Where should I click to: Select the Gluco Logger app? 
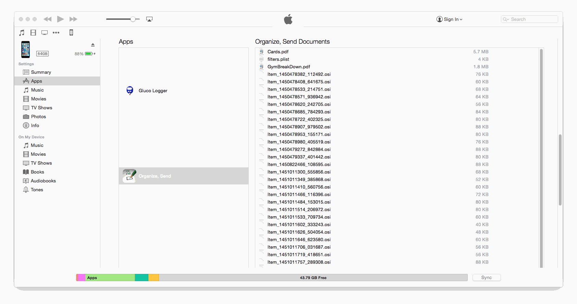pyautogui.click(x=153, y=91)
